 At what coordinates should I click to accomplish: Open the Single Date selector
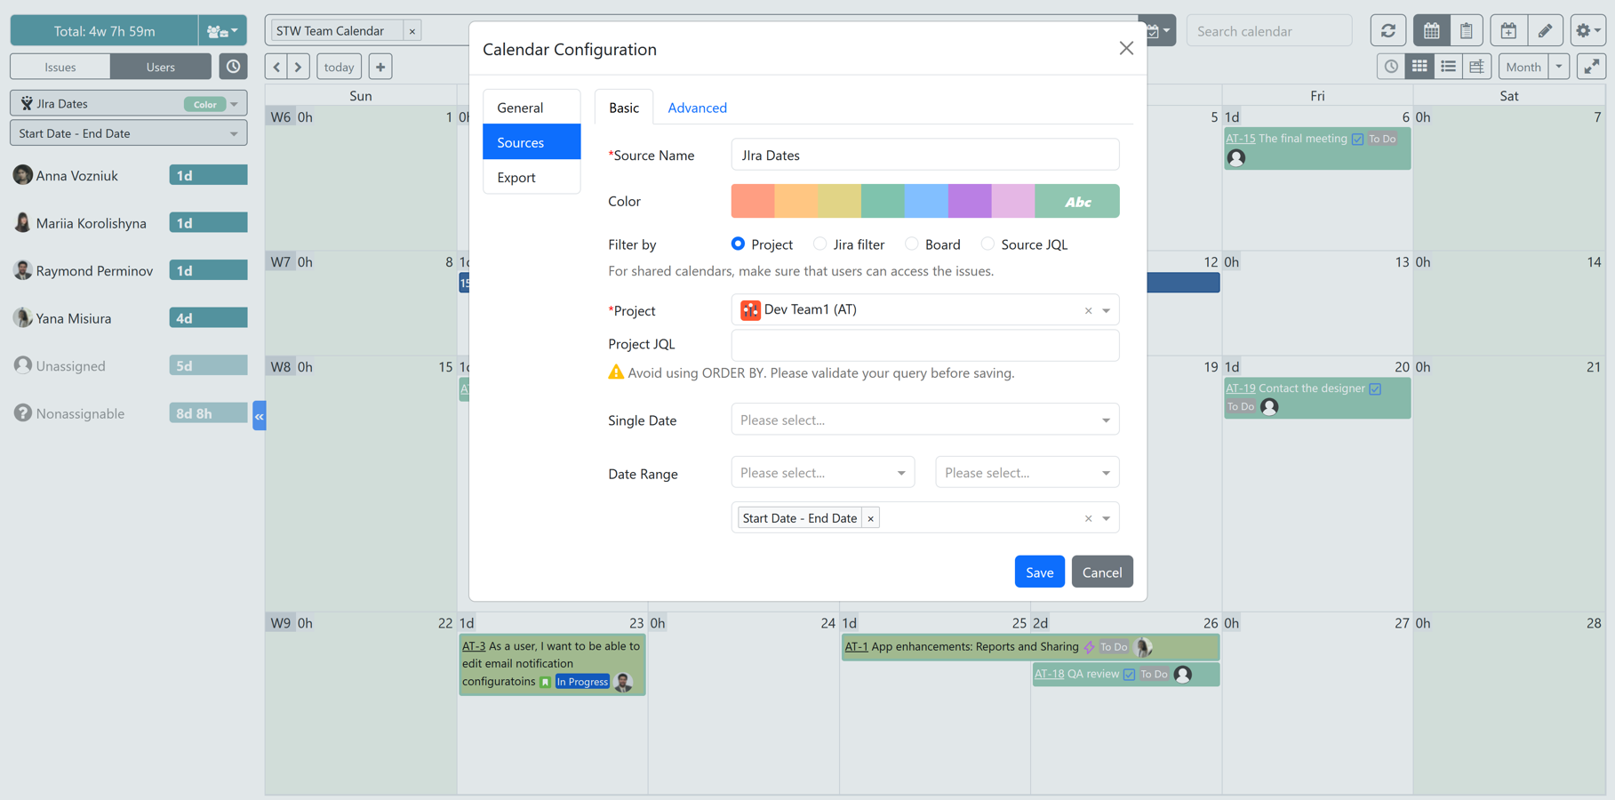[x=924, y=419]
